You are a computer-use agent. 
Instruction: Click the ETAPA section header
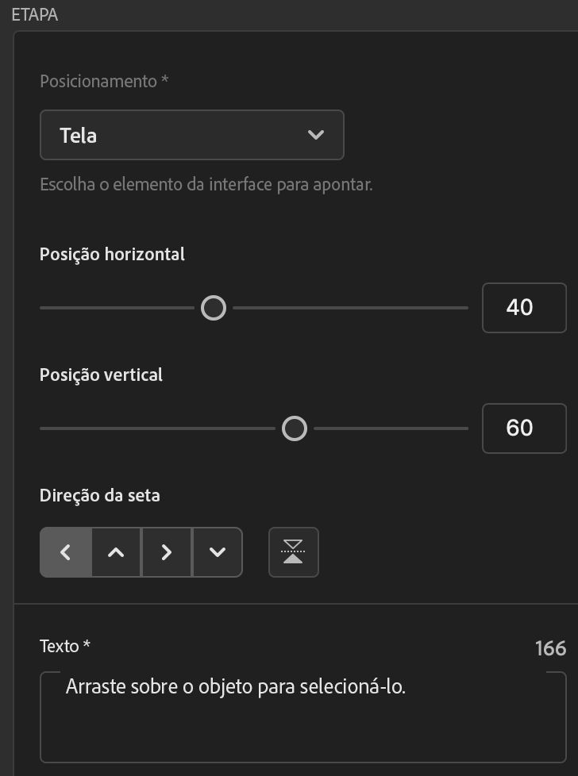pyautogui.click(x=35, y=15)
